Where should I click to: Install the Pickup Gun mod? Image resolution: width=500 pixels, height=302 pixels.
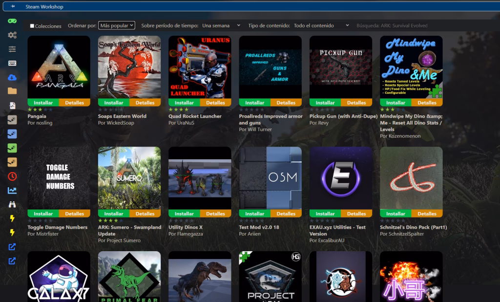tap(325, 103)
